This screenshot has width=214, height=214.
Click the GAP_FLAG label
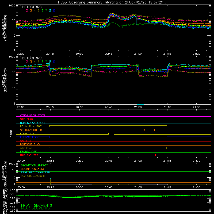(x=26, y=119)
